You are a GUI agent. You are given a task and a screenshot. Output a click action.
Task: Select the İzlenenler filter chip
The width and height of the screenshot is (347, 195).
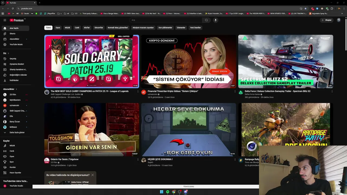pyautogui.click(x=181, y=28)
